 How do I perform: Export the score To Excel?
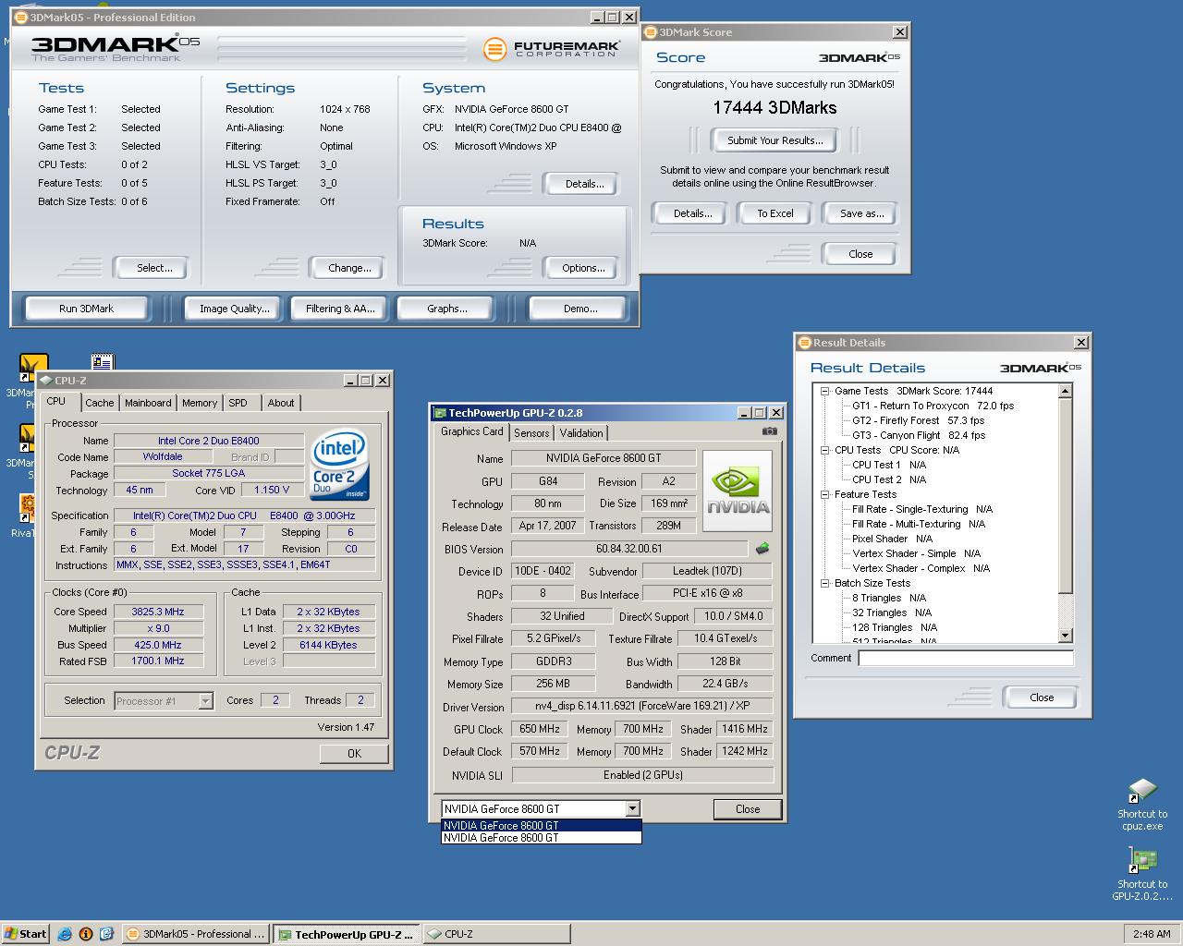775,213
